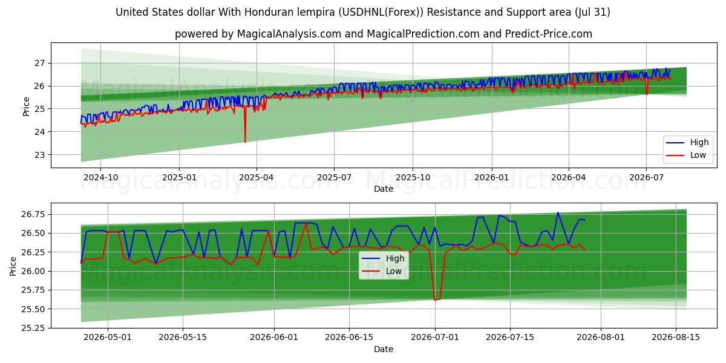726x363 pixels.
Task: Click the '2026-01' date tick label
Action: click(x=491, y=178)
